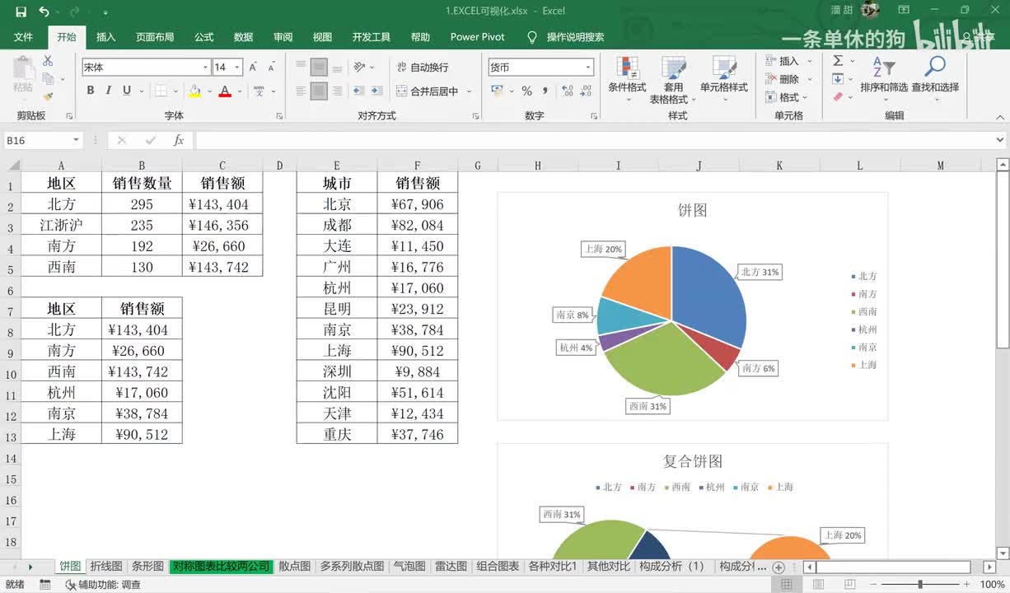Click the Clear eraser icon

click(x=838, y=97)
